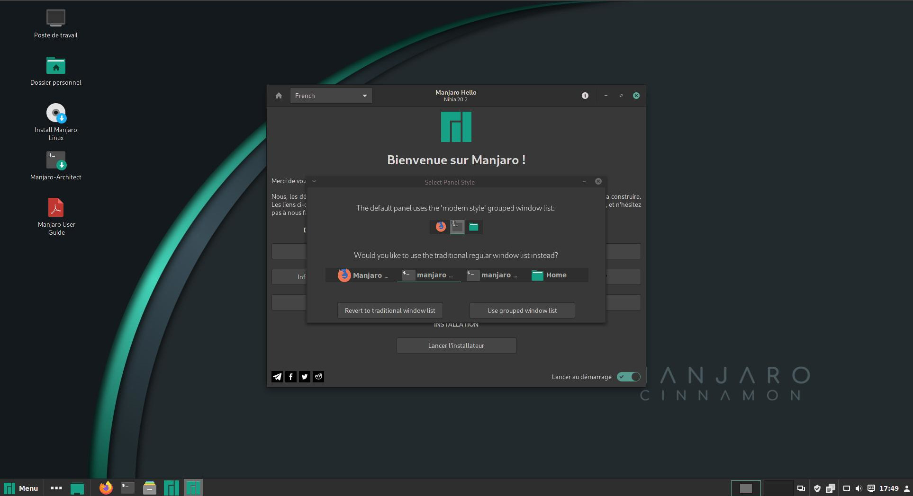Click the 'Lancer l'installateur' button
Image resolution: width=913 pixels, height=496 pixels.
456,345
